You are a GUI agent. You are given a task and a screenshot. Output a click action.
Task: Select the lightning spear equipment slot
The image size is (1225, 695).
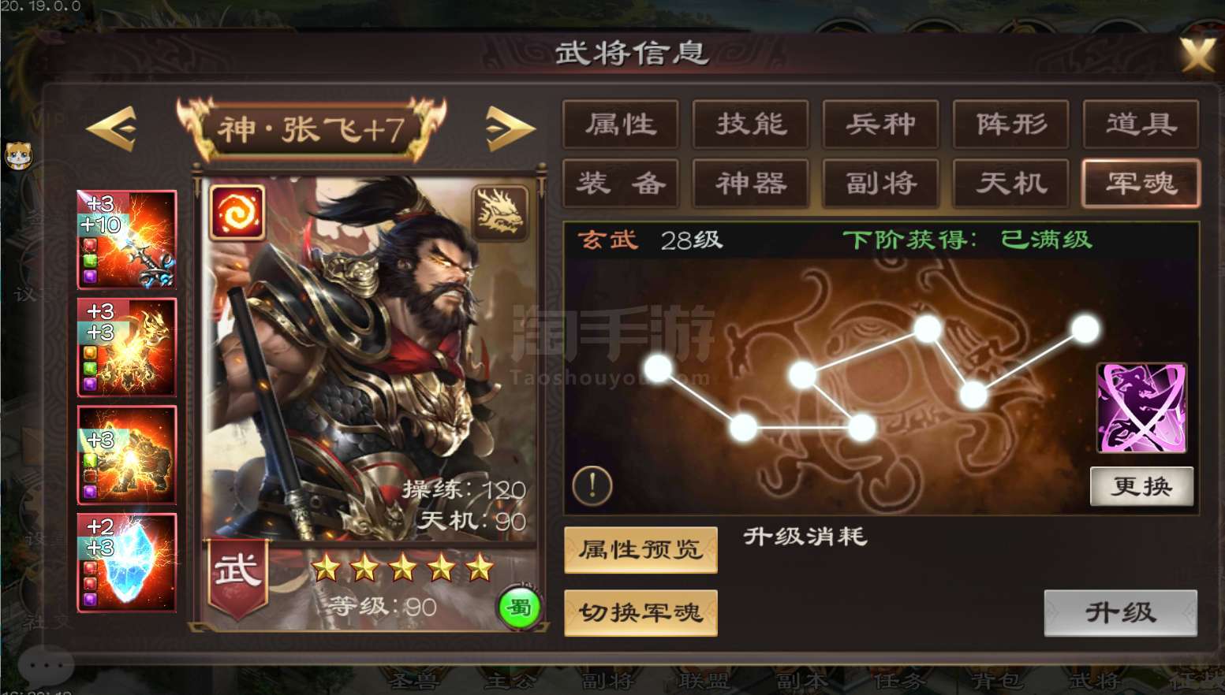click(127, 240)
